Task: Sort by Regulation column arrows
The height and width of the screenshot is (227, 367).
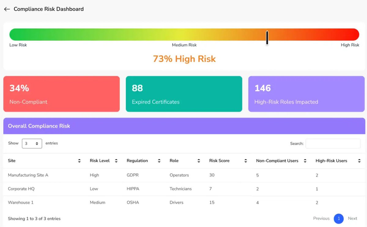Action: (x=159, y=161)
